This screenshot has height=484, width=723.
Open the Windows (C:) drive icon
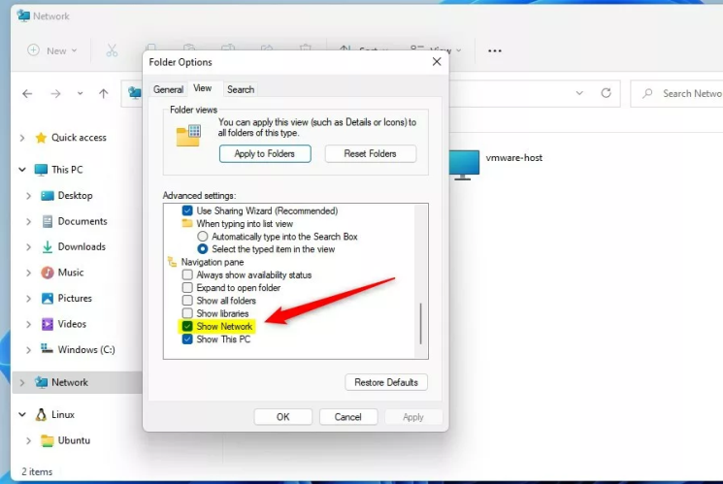tap(47, 348)
